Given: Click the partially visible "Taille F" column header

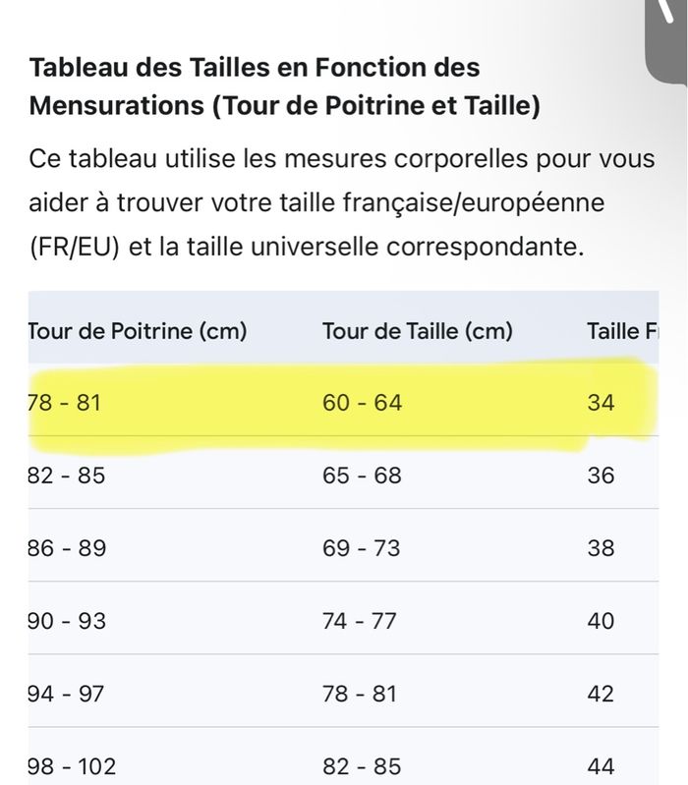Looking at the screenshot, I should point(622,331).
